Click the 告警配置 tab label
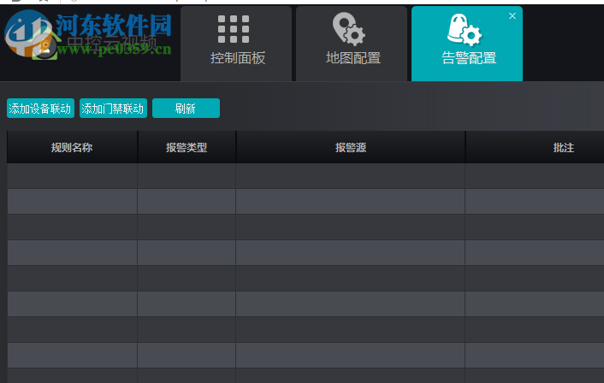 (469, 58)
